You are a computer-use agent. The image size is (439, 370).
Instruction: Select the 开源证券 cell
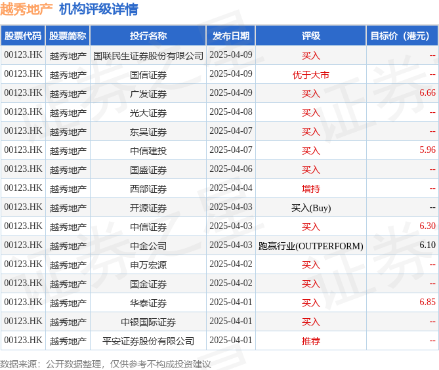coord(148,208)
